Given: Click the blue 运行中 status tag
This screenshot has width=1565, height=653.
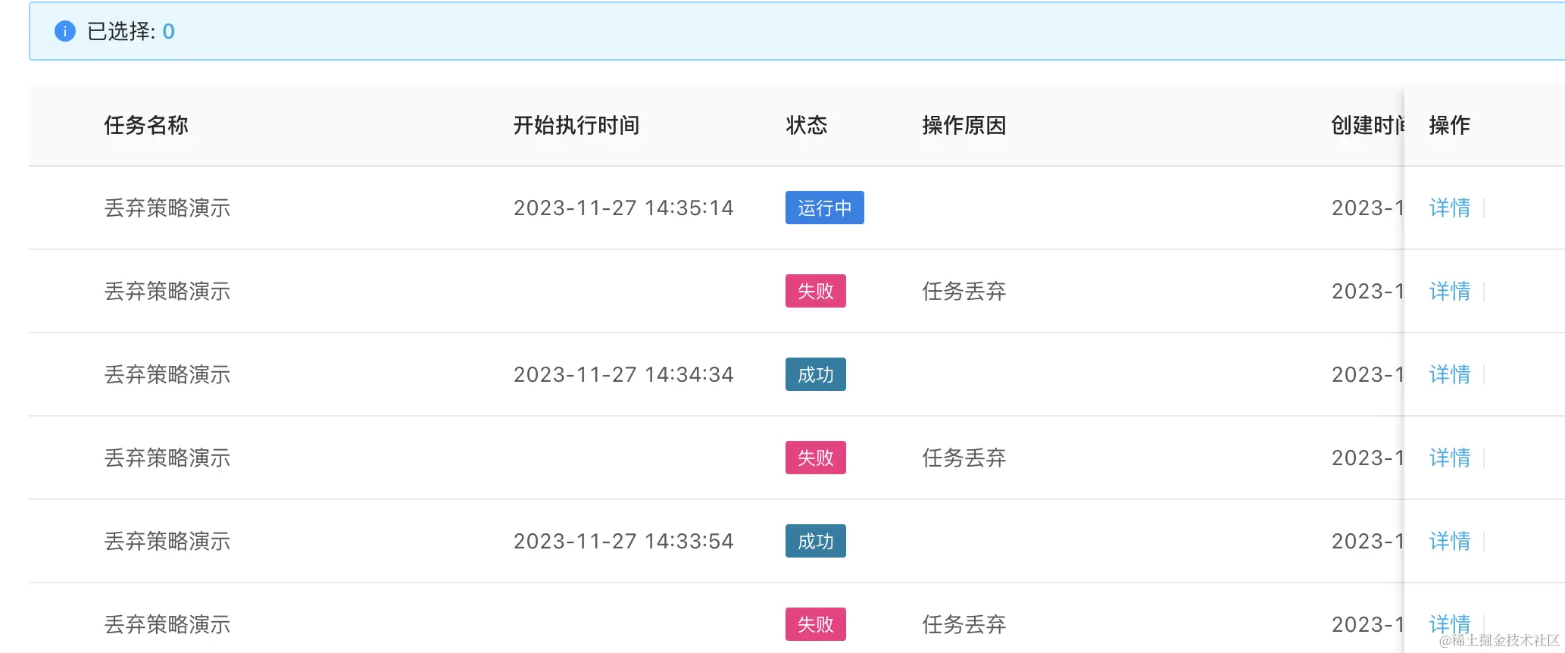Looking at the screenshot, I should click(824, 208).
